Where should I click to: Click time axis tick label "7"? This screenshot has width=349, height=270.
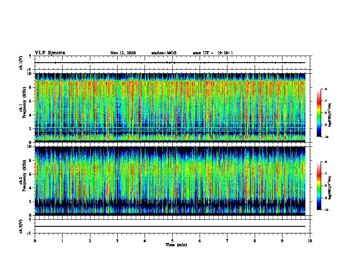click(x=227, y=241)
